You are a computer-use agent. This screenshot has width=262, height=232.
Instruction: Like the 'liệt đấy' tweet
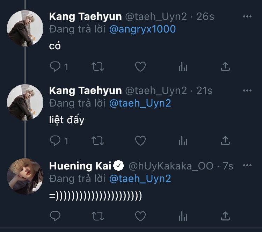[140, 140]
